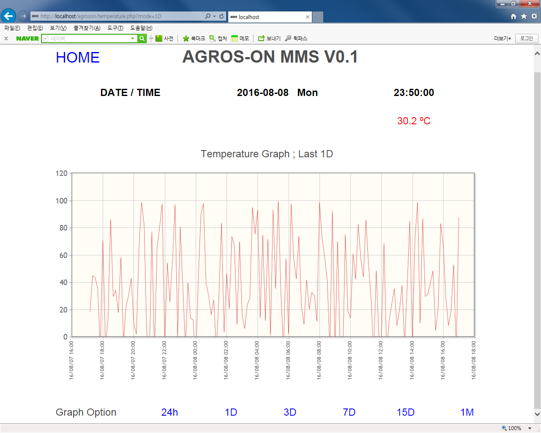Image resolution: width=541 pixels, height=433 pixels.
Task: Click the browser back arrow button
Action: pyautogui.click(x=8, y=16)
